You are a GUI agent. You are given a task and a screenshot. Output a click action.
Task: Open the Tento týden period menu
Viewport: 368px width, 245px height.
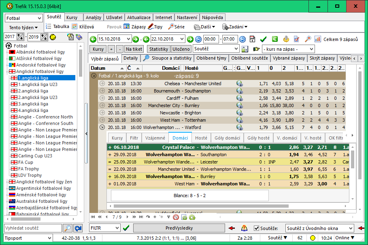(x=23, y=28)
